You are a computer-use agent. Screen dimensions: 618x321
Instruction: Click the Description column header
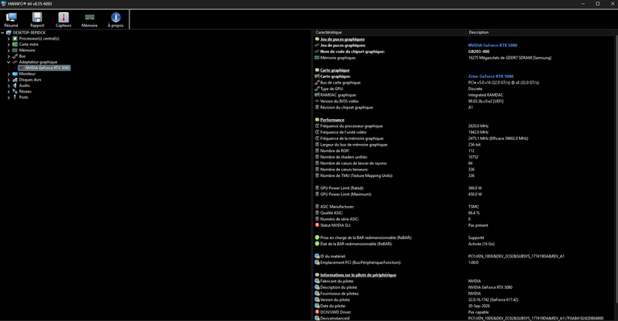[540, 32]
